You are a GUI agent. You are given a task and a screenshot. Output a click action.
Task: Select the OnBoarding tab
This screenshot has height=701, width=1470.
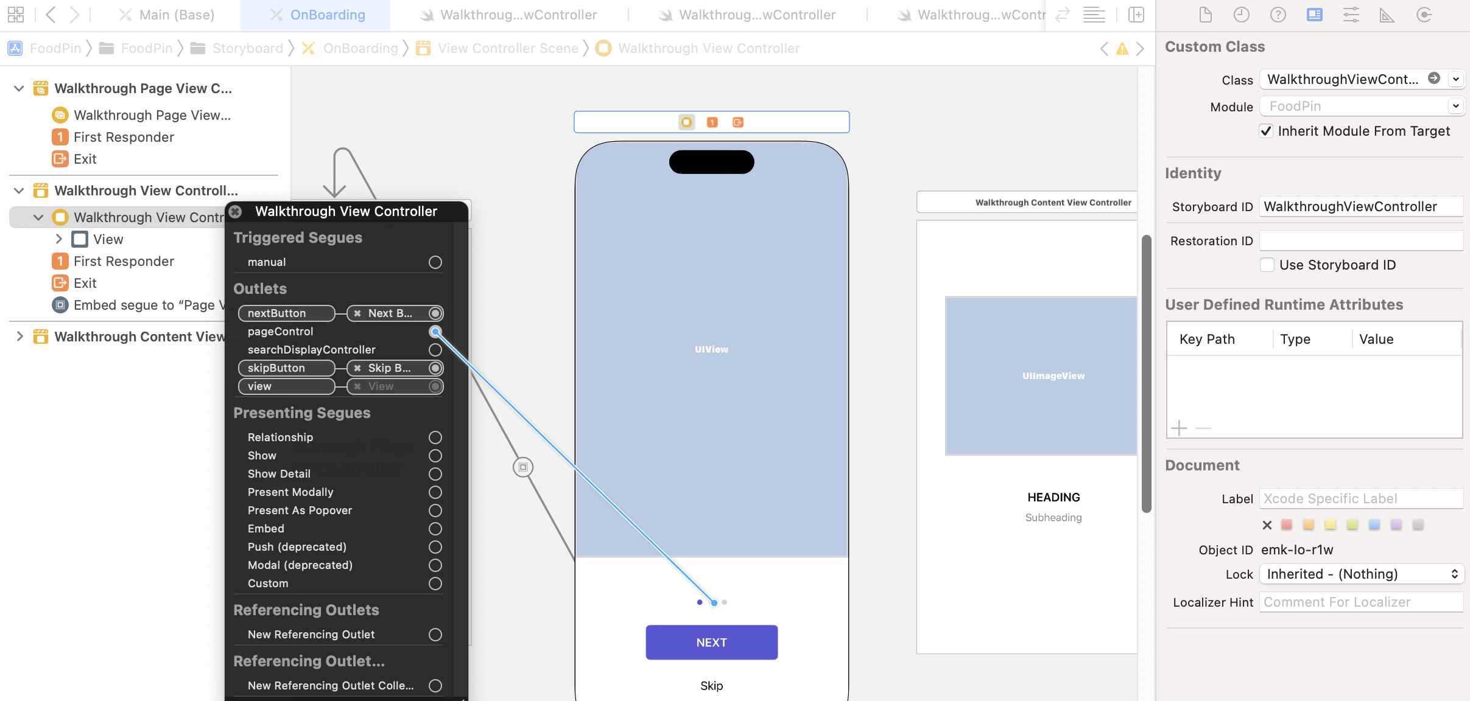[328, 15]
